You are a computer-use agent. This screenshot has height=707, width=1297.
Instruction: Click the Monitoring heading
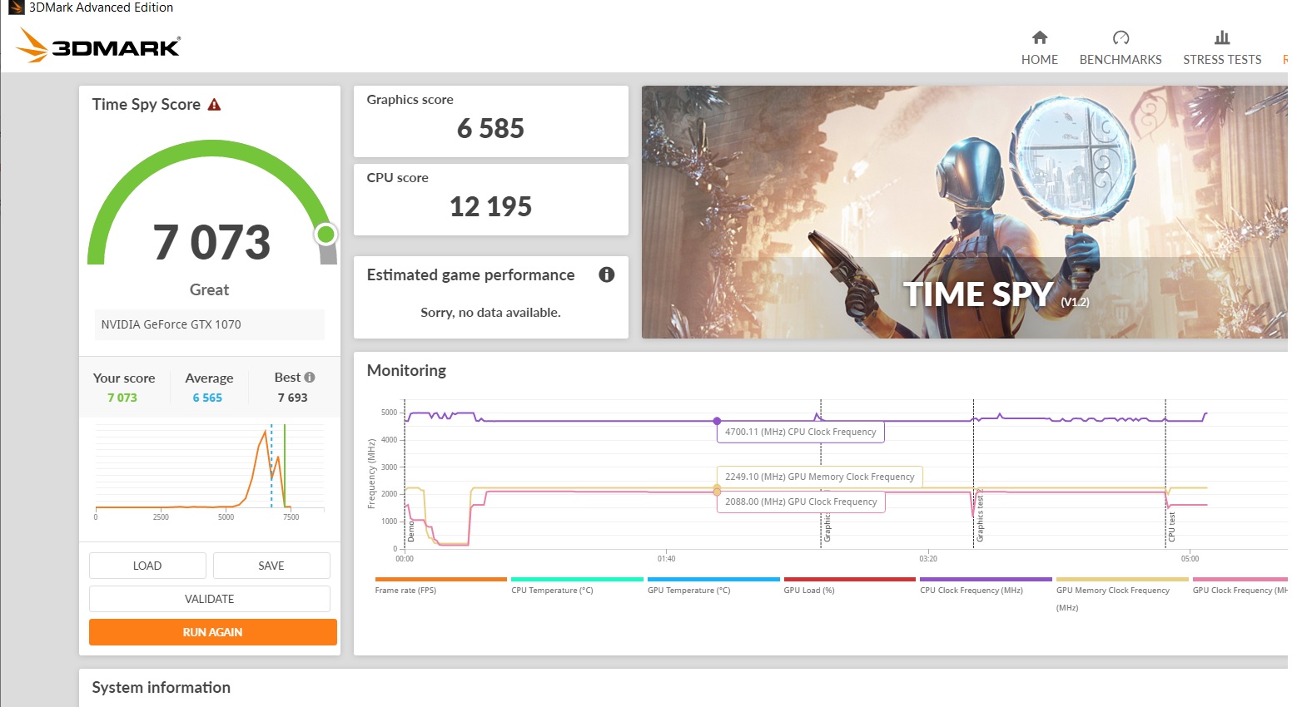click(406, 371)
